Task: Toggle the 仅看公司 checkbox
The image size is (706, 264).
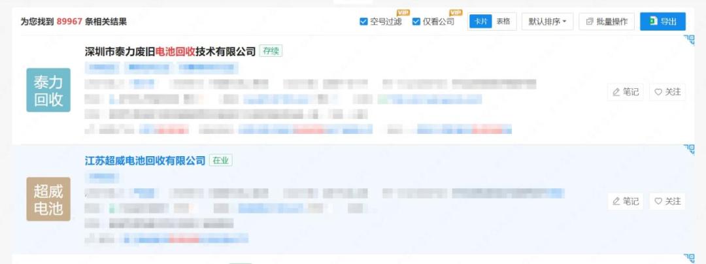Action: 416,22
